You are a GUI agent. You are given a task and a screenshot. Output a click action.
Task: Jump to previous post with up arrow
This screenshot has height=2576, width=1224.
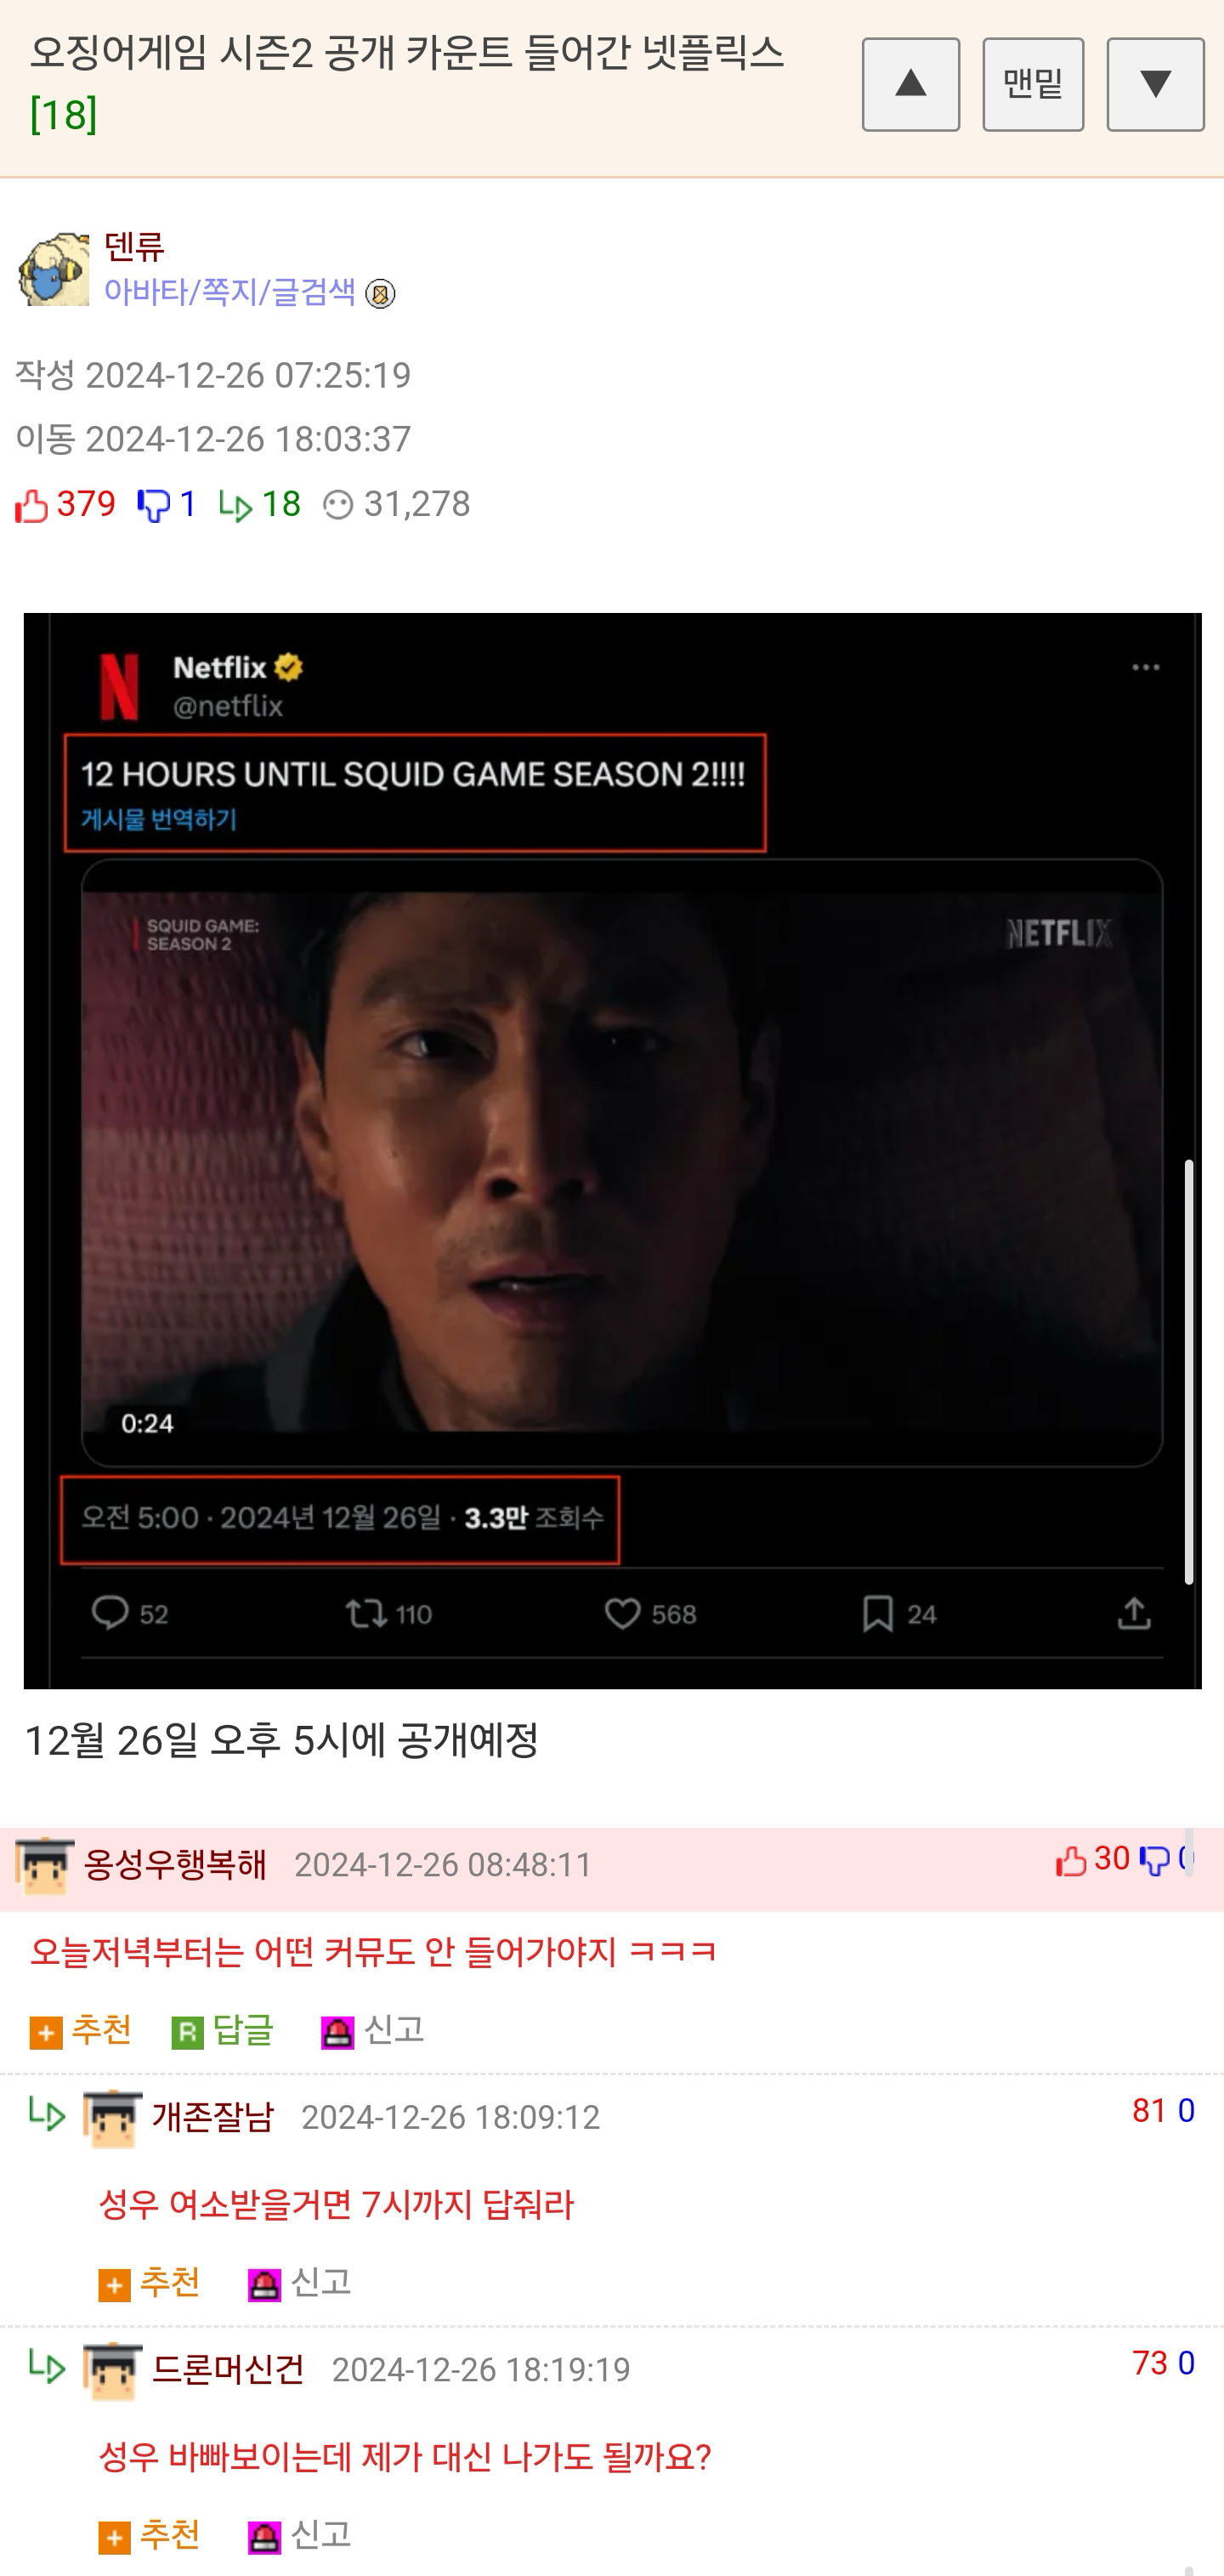(x=910, y=85)
